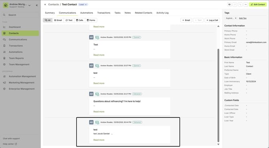The height and width of the screenshot is (148, 269).
Task: Collapse the sidebar with the double-chevron icon
Action: coord(37,5)
